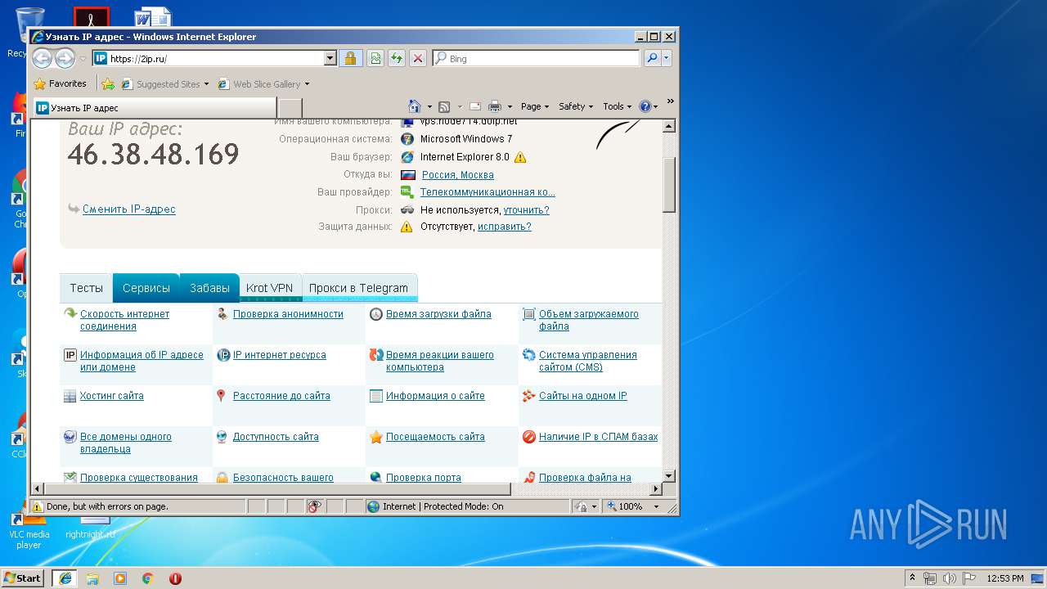Open the Проверка анонимности link
Screen dimensions: 1047x589
click(288, 314)
